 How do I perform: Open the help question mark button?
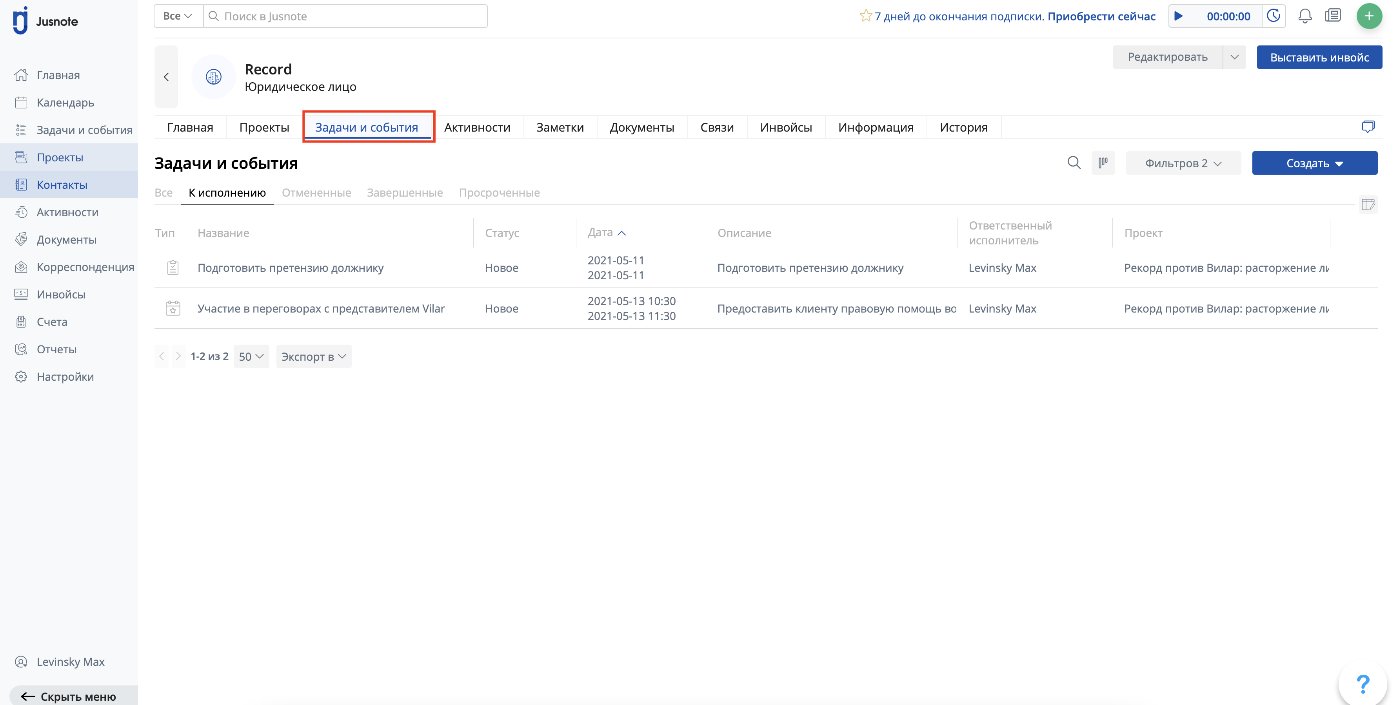(x=1363, y=683)
